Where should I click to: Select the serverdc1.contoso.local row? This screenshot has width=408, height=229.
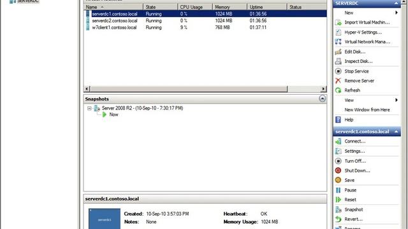tap(205, 14)
